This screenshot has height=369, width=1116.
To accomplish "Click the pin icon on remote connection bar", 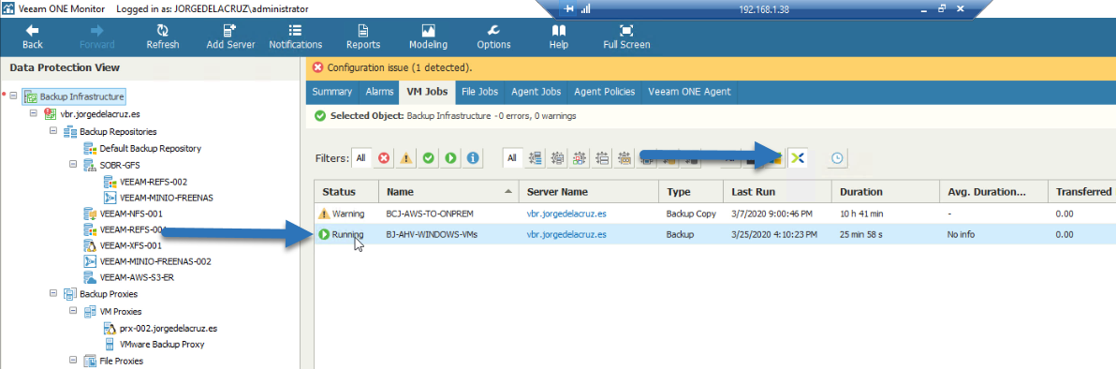I will coord(568,9).
